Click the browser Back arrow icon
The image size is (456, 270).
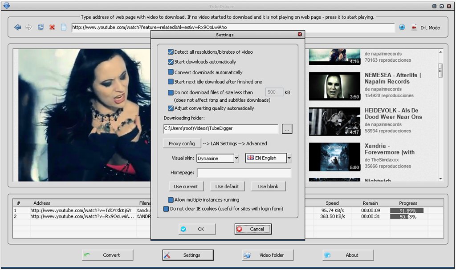point(17,27)
